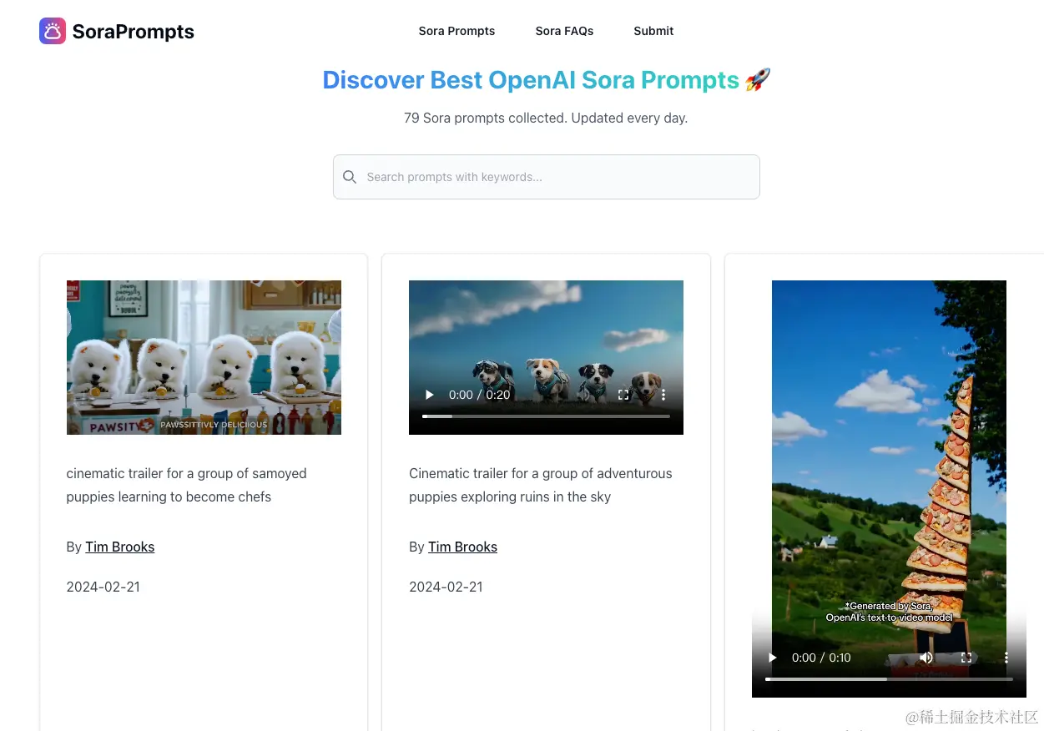
Task: Enter fullscreen on the puppies sky video
Action: click(623, 395)
